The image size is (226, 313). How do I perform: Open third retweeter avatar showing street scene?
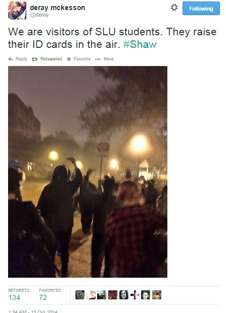(102, 295)
